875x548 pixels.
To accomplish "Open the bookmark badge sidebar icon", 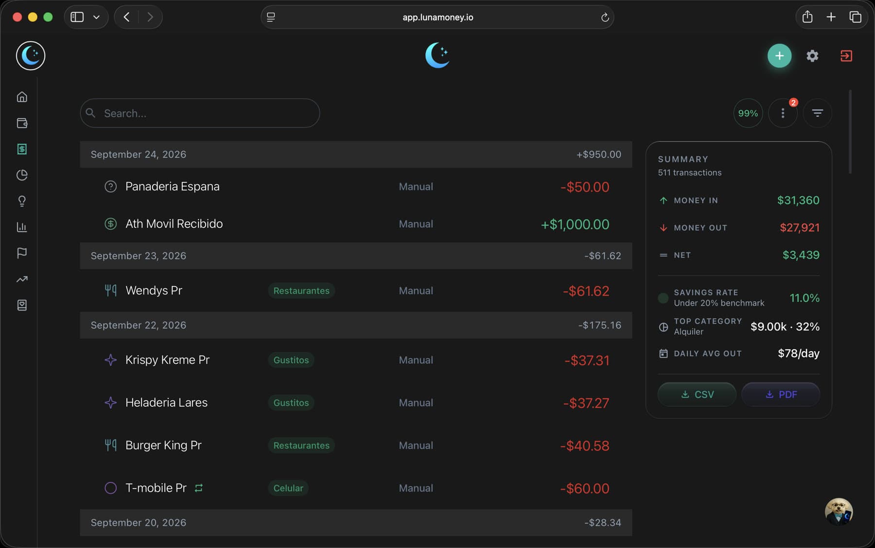I will coord(22,305).
